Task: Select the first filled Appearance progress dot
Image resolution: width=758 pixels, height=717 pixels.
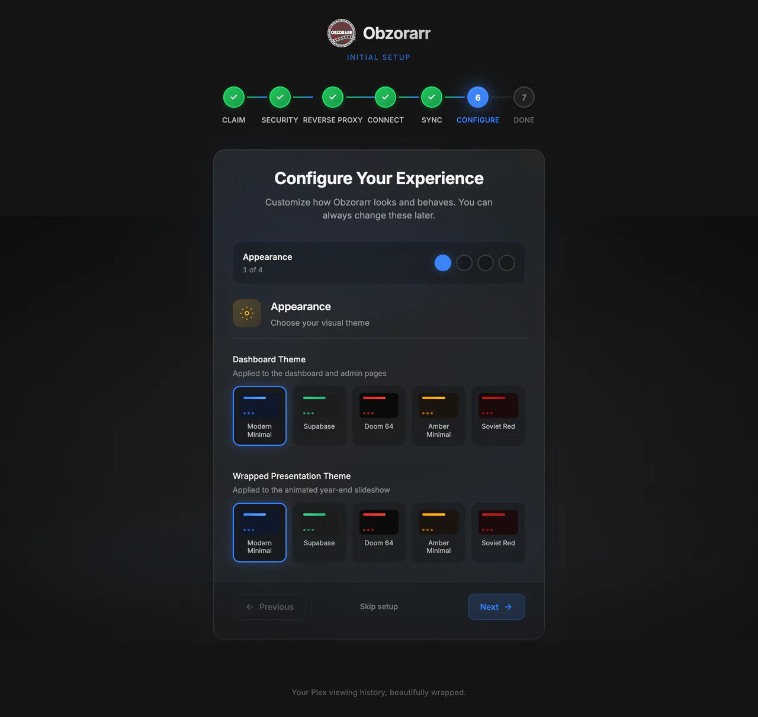Action: 443,263
